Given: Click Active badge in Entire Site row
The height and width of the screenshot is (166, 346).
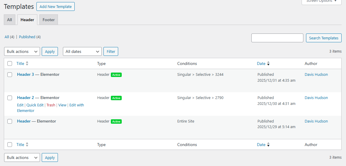Looking at the screenshot, I should pos(116,121).
